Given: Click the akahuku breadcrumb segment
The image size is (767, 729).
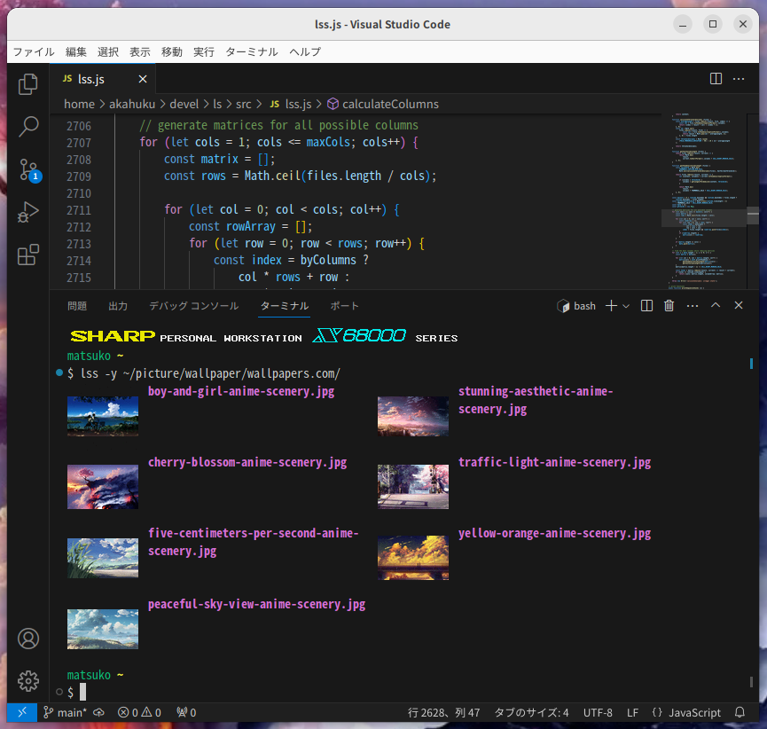Looking at the screenshot, I should pyautogui.click(x=132, y=105).
